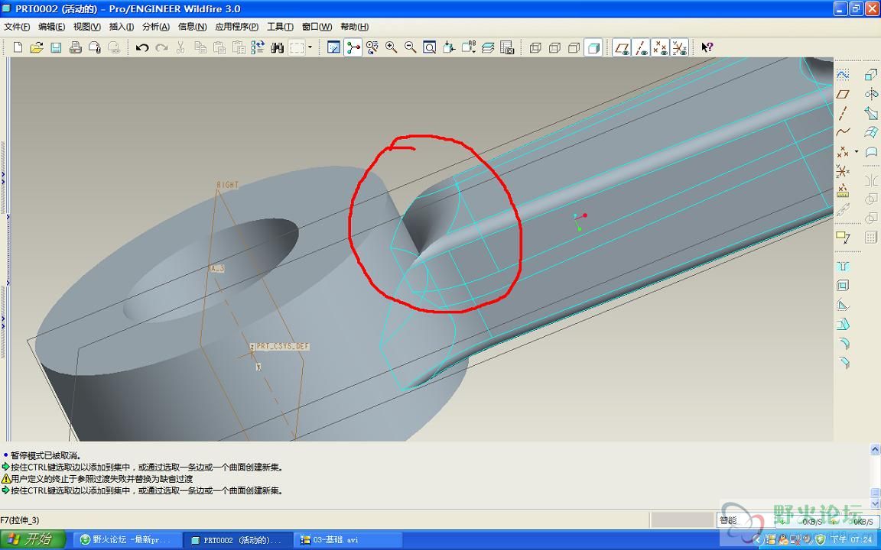881x550 pixels.
Task: Open the 视图(V) menu
Action: pyautogui.click(x=87, y=27)
